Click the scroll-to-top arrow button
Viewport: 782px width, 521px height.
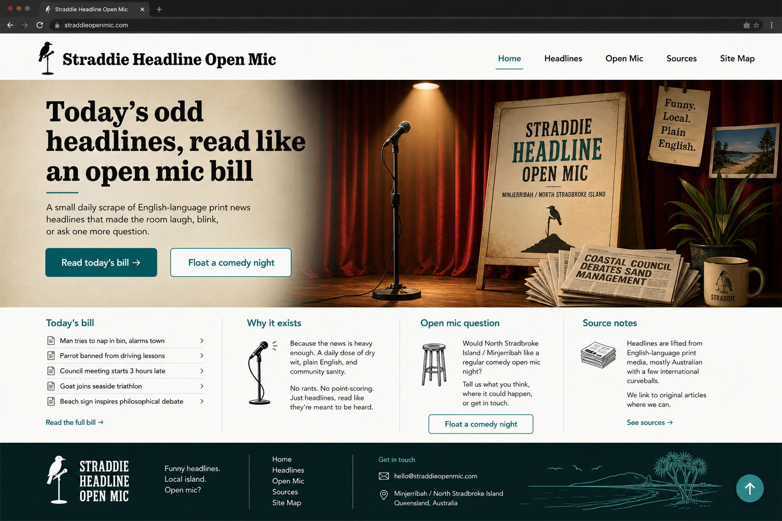(749, 488)
